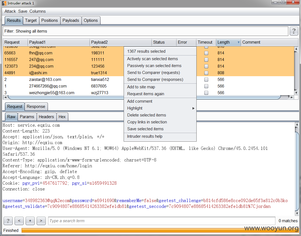Click the filter bar Showing all items

click(x=145, y=31)
